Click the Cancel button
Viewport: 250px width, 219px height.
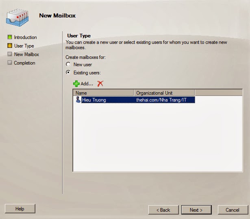(233, 210)
